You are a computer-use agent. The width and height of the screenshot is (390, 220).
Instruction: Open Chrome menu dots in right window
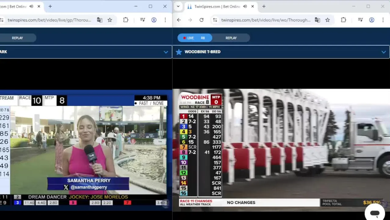383,20
